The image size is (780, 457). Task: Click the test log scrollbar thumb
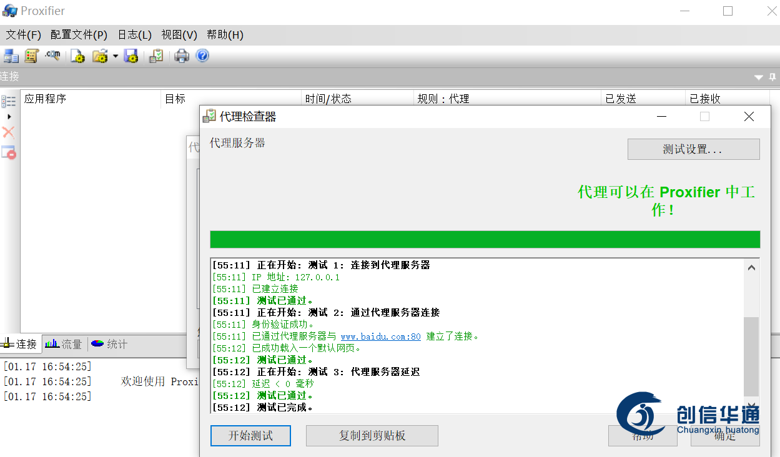coord(752,356)
